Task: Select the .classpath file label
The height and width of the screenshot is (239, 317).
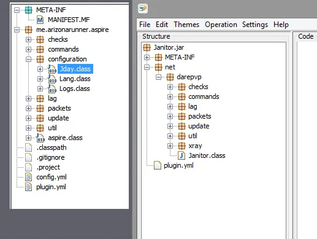Action: click(x=52, y=147)
